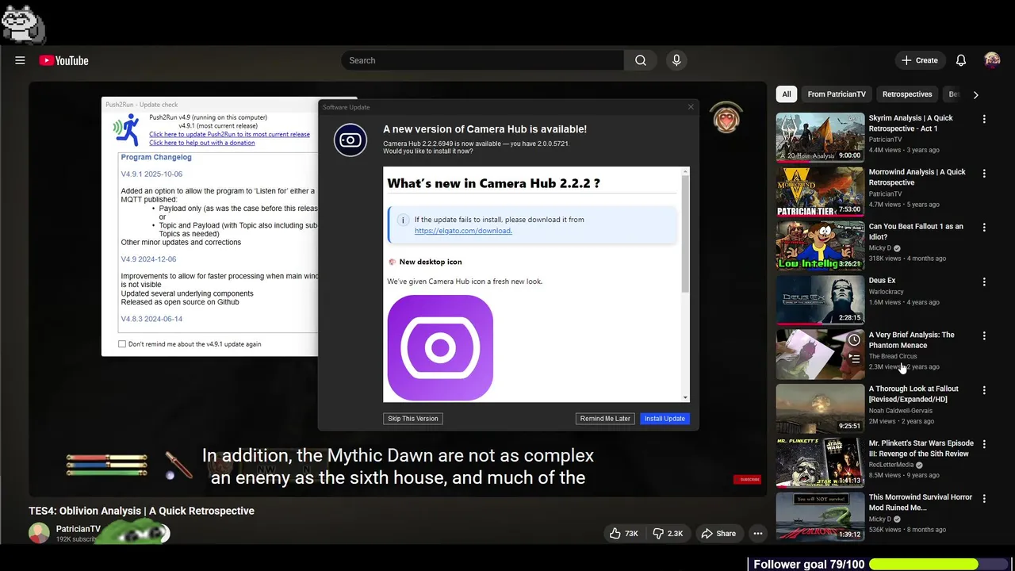Select the From PatricianTV chip
Screen dimensions: 1015x571
[837, 94]
